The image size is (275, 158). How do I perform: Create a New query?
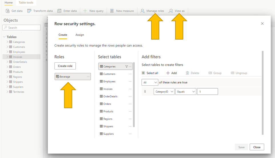click(93, 11)
